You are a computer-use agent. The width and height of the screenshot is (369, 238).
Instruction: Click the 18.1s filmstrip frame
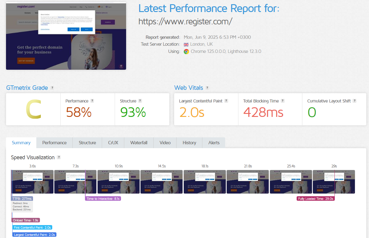205,182
